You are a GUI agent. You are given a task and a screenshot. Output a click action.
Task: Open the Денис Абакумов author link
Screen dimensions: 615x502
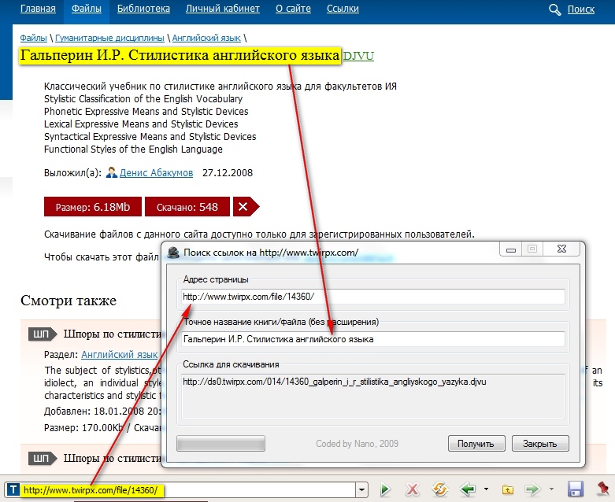pos(154,172)
